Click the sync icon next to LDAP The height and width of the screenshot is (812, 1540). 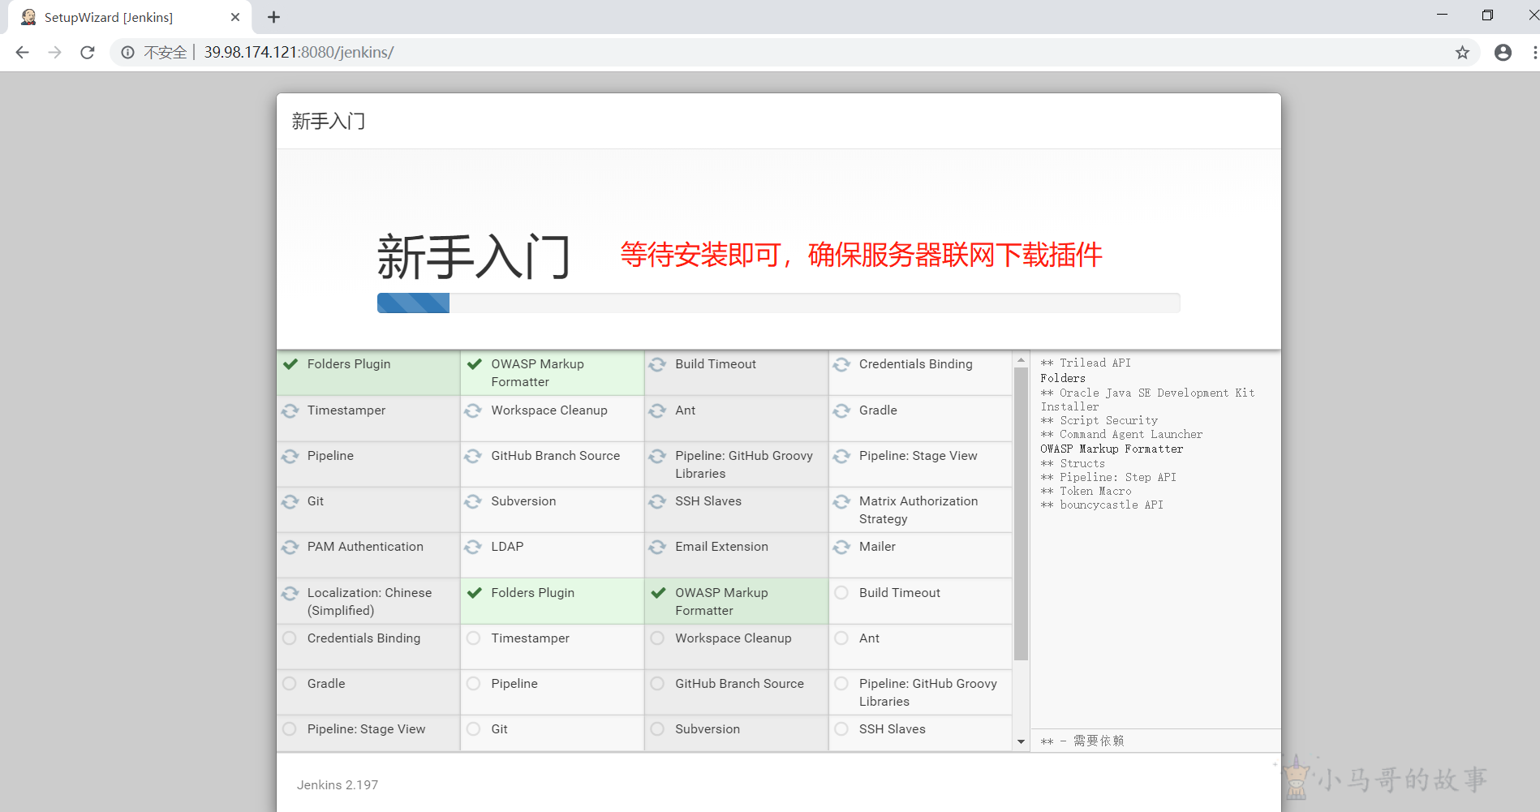point(473,547)
